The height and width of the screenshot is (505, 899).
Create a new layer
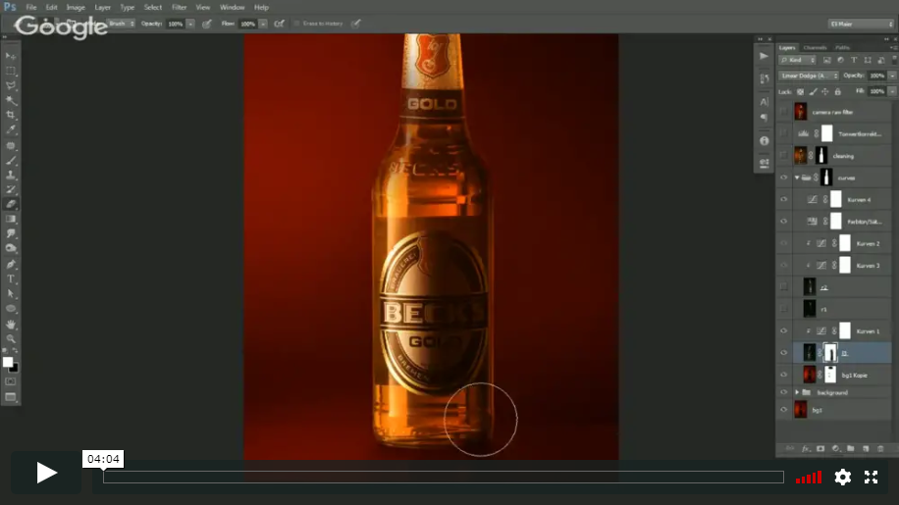click(x=866, y=449)
